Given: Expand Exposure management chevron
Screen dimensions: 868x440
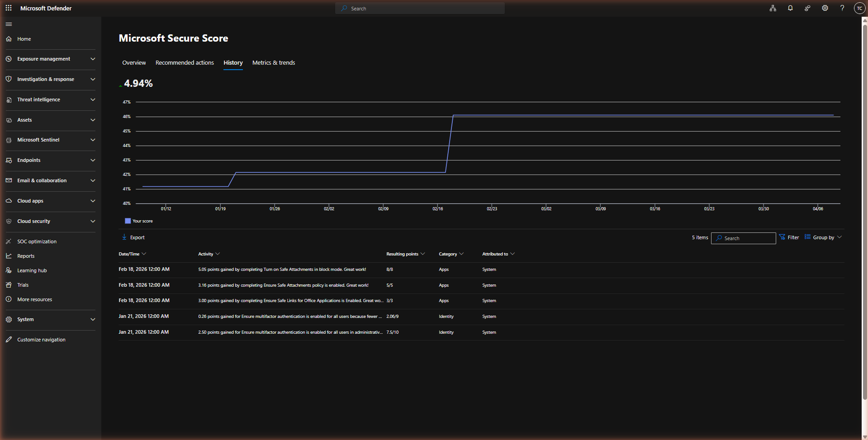Looking at the screenshot, I should point(93,59).
